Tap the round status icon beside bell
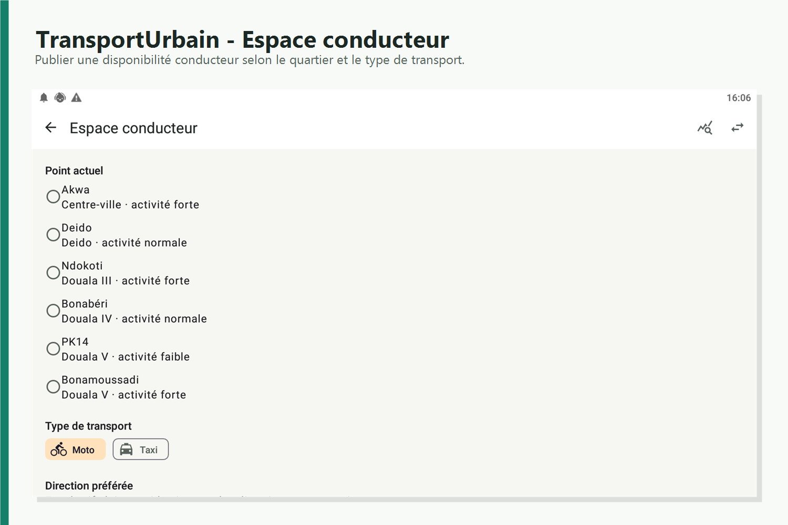Screen dimensions: 788x525 pos(60,98)
